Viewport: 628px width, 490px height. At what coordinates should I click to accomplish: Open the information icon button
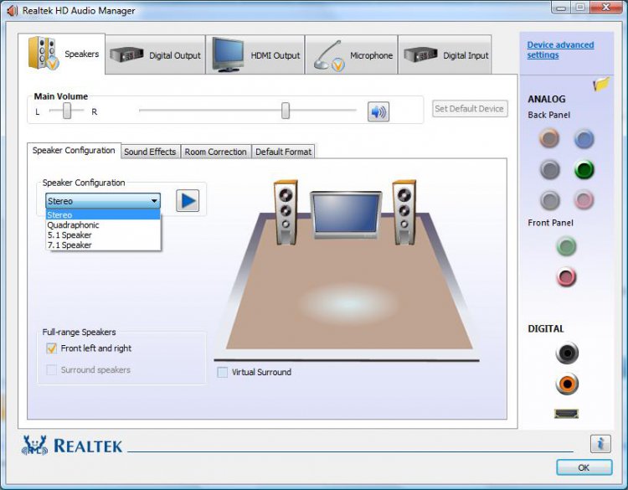(x=600, y=444)
